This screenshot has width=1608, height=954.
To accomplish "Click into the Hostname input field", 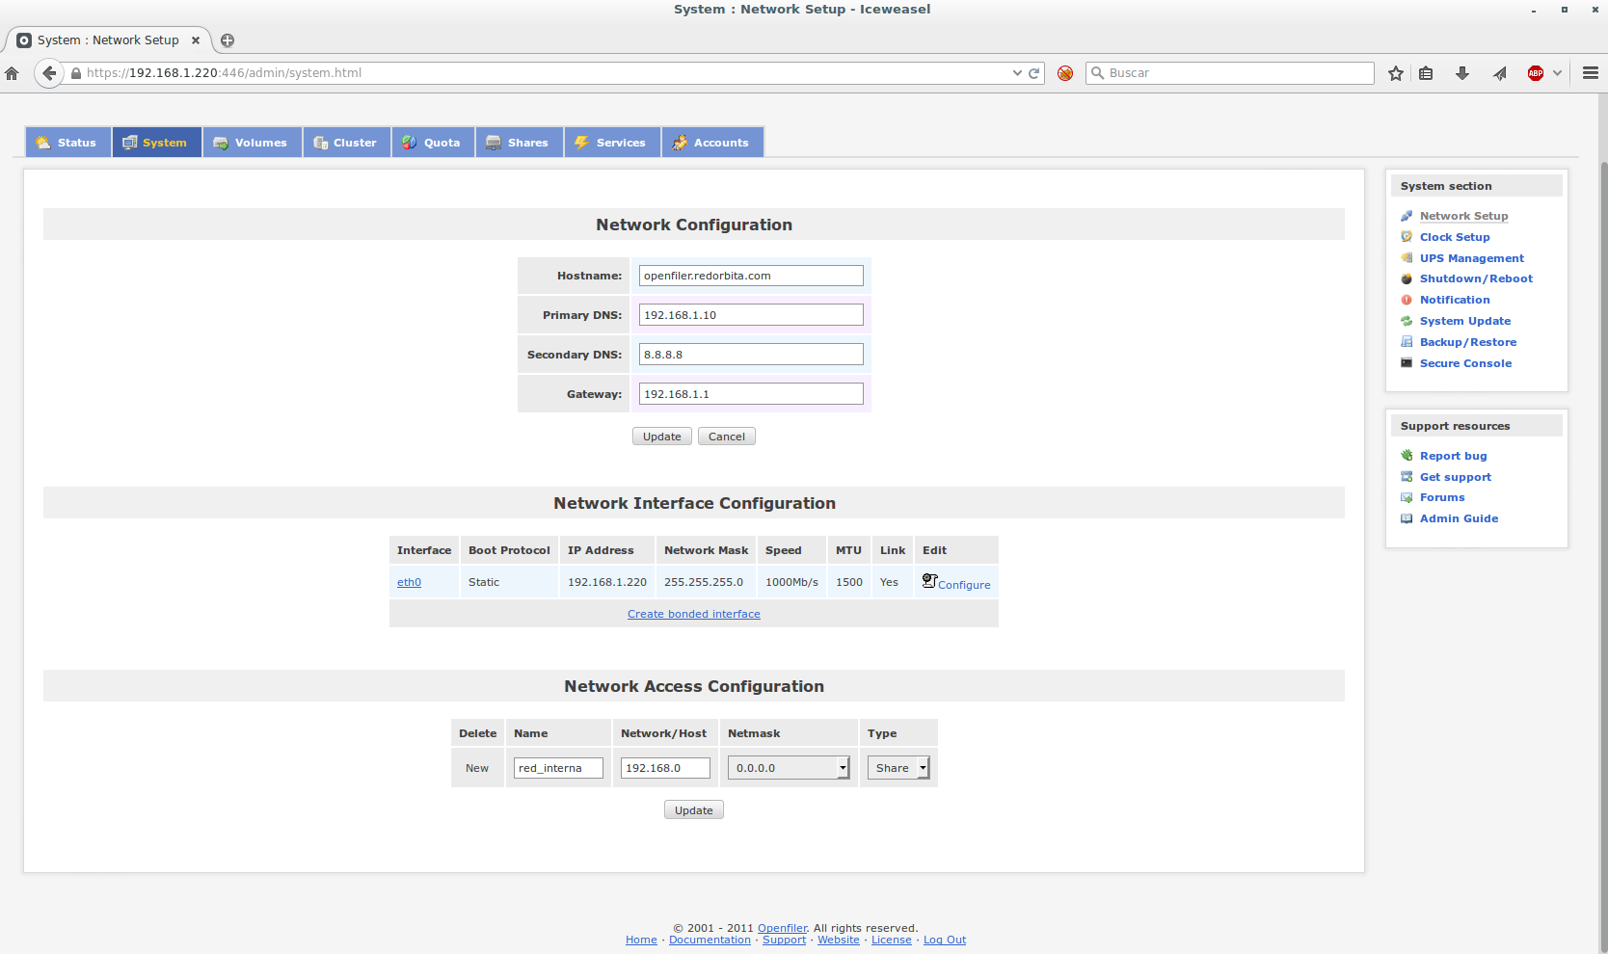I will click(x=750, y=276).
